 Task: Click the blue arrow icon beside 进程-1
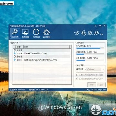[15, 60]
